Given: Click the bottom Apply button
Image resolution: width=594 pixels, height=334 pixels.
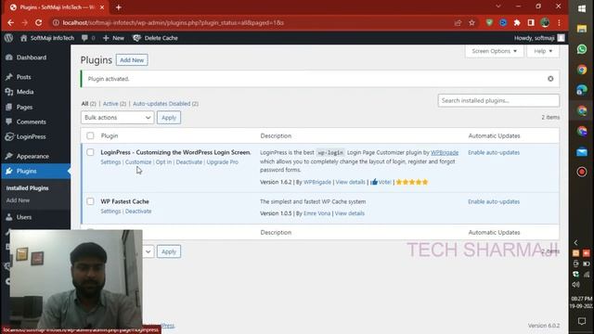Looking at the screenshot, I should (x=169, y=251).
